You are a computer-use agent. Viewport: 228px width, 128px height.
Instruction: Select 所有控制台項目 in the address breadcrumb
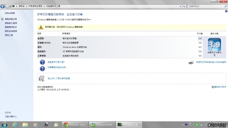click(35, 6)
